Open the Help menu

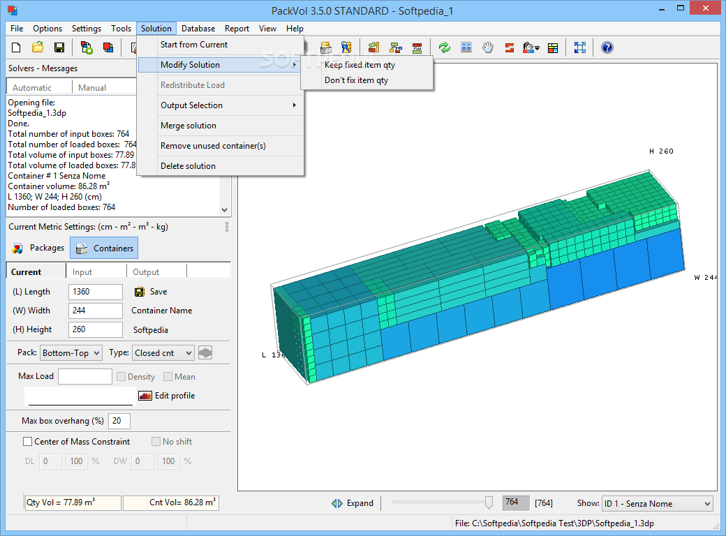tap(295, 28)
